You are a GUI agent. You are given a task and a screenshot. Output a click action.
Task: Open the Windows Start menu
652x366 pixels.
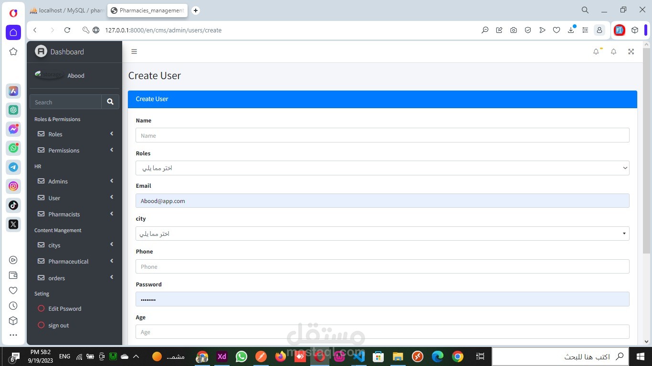click(641, 356)
